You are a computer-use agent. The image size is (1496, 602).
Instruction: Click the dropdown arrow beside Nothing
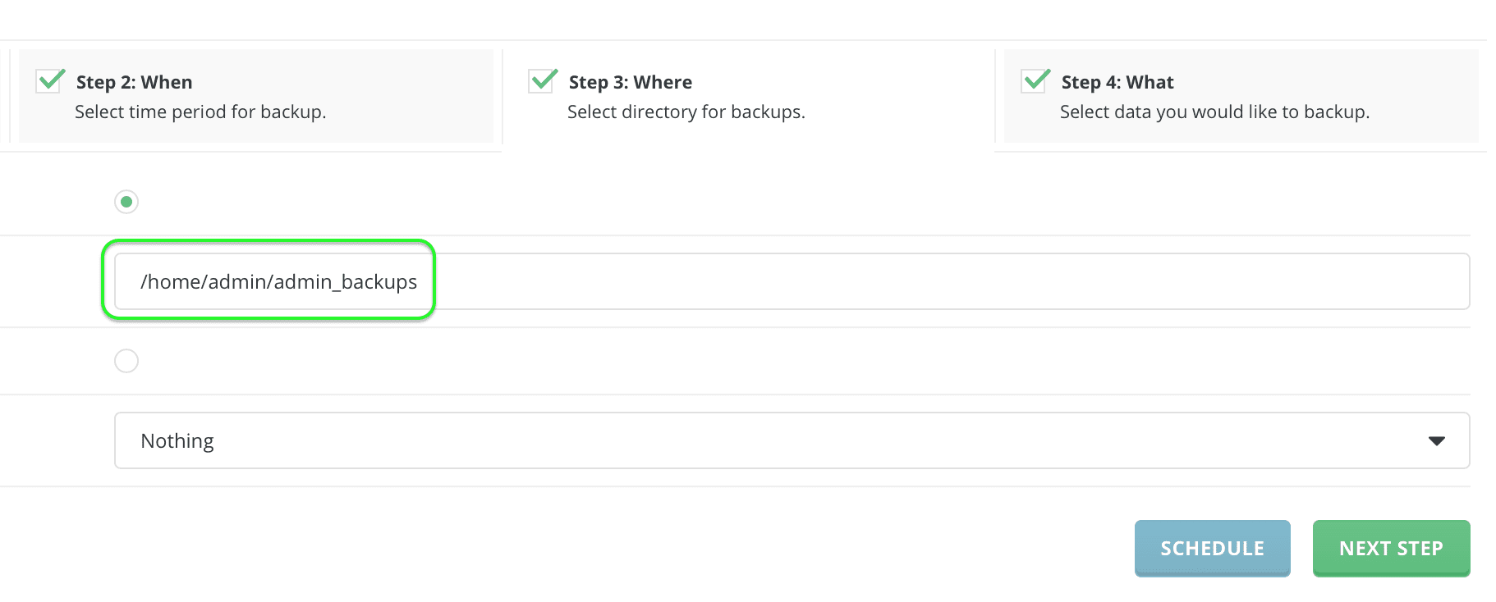[x=1437, y=440]
